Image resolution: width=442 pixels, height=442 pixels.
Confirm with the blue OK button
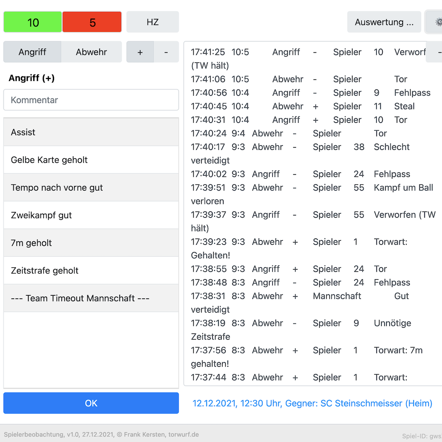[91, 403]
